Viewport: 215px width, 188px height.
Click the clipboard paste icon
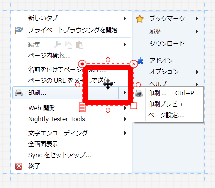[x=80, y=45]
